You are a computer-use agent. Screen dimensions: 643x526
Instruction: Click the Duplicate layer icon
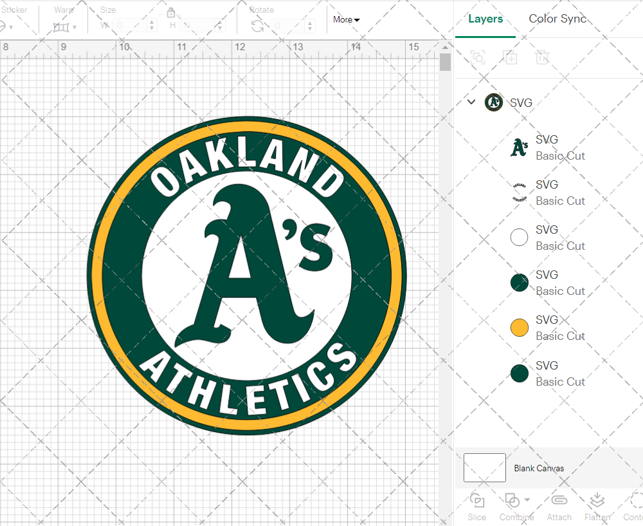(511, 57)
